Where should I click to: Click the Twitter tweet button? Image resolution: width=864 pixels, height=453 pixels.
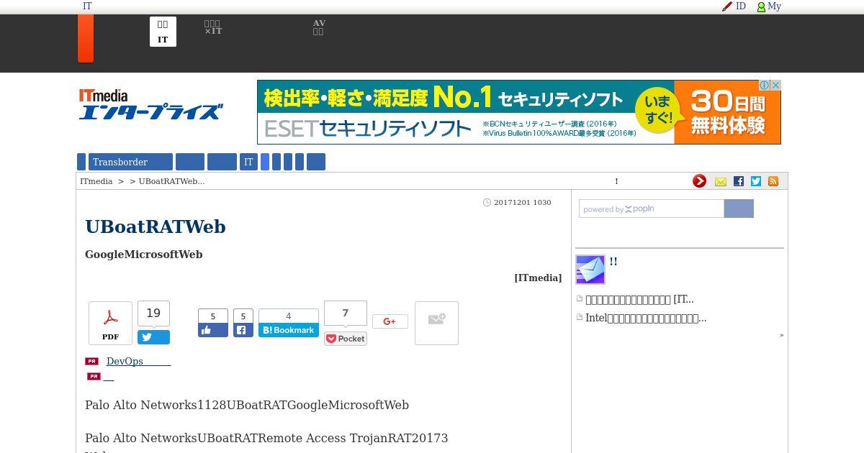pyautogui.click(x=153, y=337)
